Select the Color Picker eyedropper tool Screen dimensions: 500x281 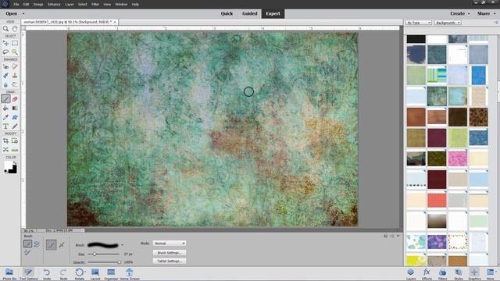pyautogui.click(x=5, y=117)
